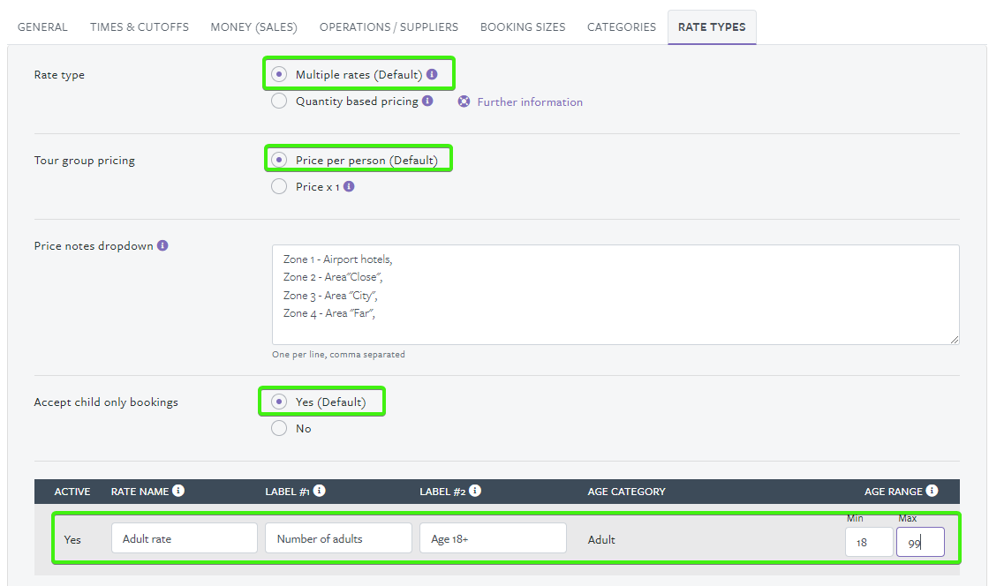This screenshot has height=586, width=989.
Task: Click inside the Price notes textarea
Action: (x=615, y=294)
